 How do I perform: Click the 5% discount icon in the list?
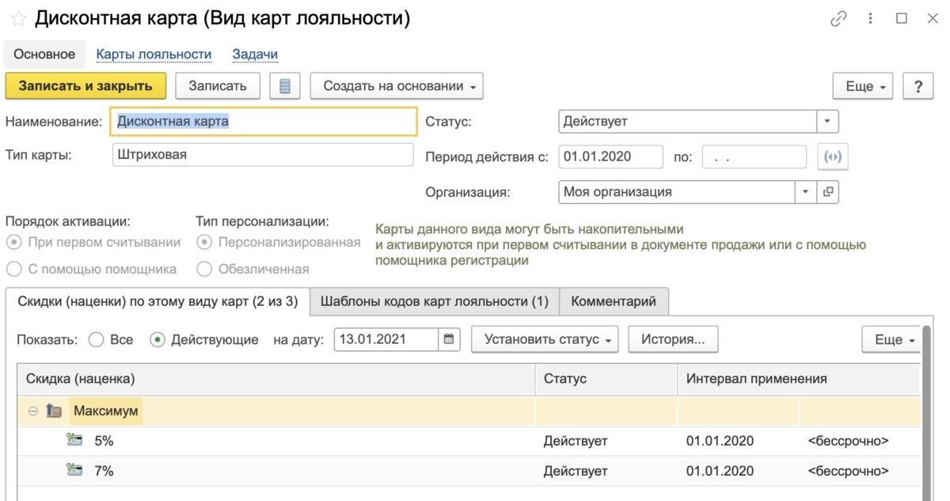coord(75,440)
